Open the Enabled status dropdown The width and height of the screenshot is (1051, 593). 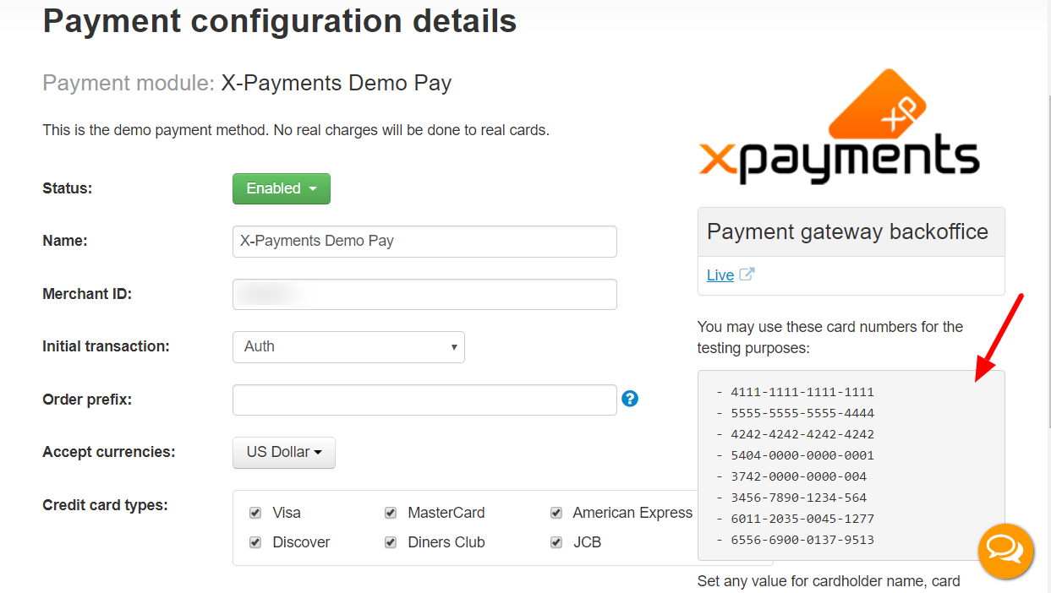pyautogui.click(x=282, y=188)
